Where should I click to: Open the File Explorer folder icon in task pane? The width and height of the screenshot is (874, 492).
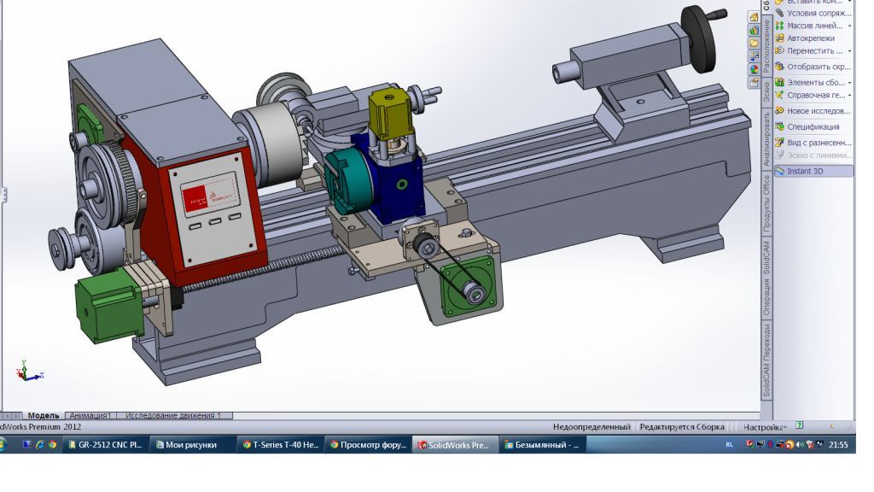754,44
